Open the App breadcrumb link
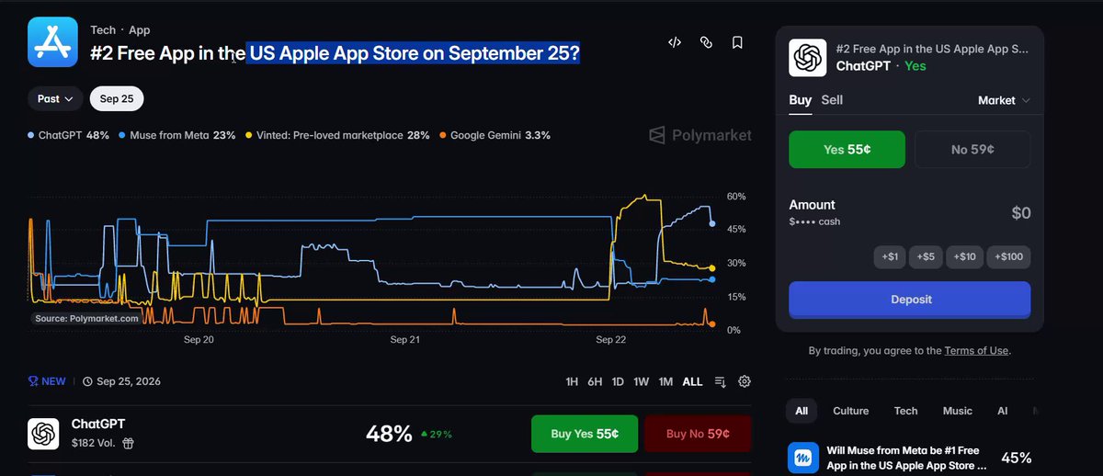The height and width of the screenshot is (476, 1103). click(140, 30)
